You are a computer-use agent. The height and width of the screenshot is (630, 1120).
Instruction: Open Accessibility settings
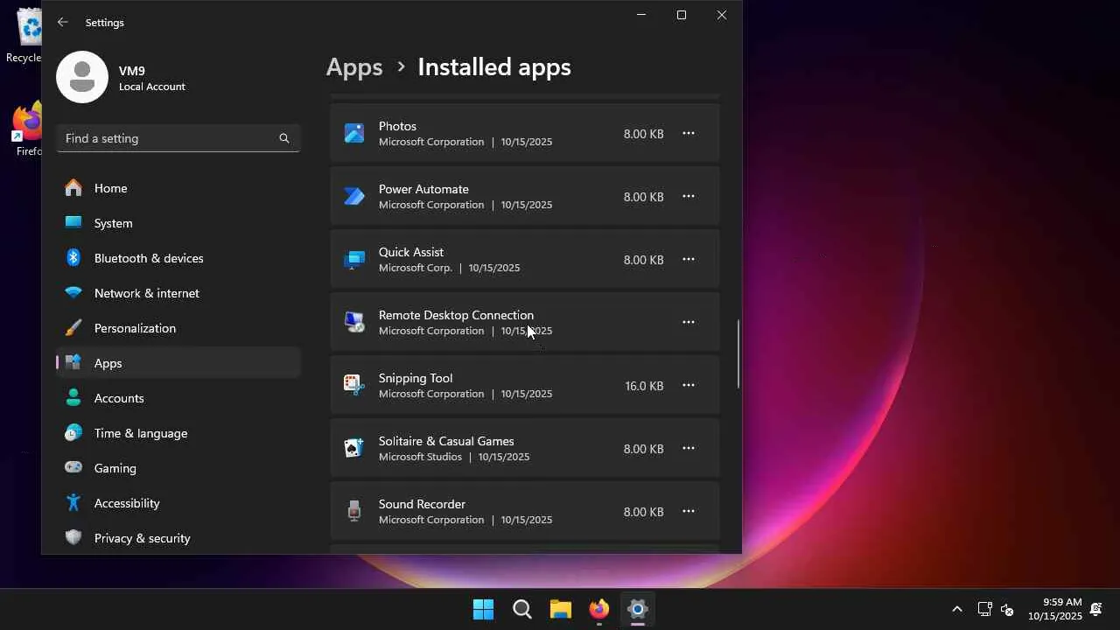tap(178, 503)
